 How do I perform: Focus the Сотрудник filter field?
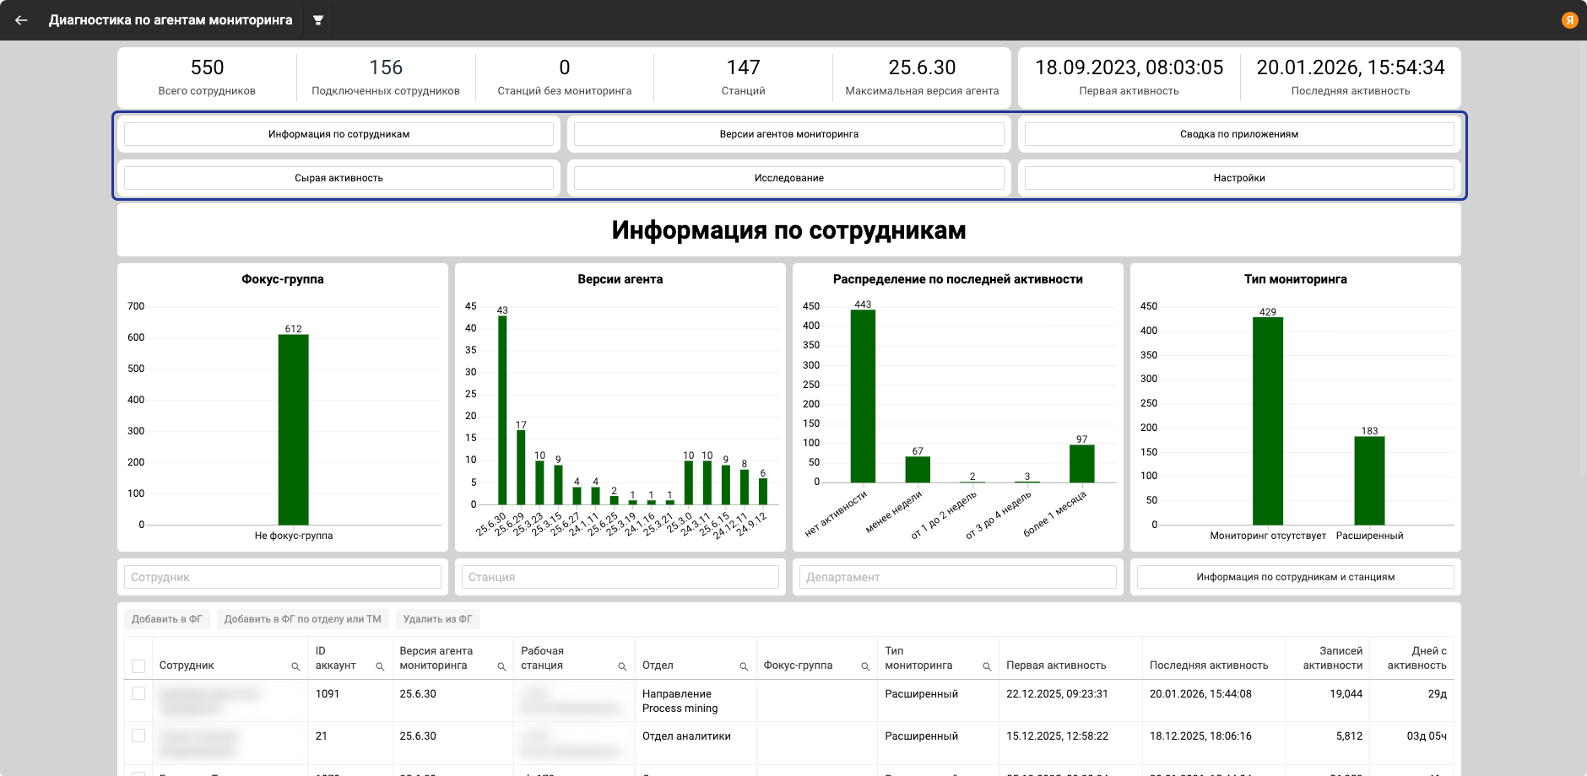(283, 577)
